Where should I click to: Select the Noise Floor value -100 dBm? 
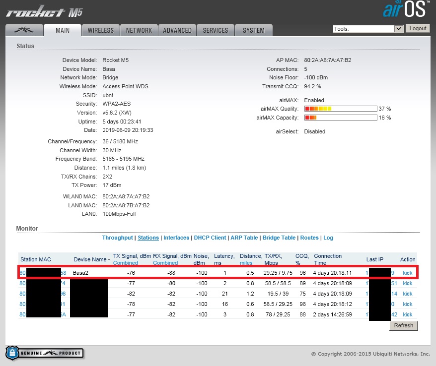tap(316, 77)
